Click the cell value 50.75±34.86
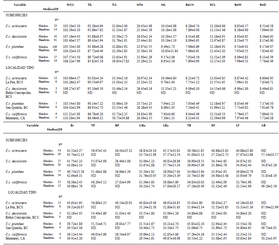Image resolution: width=279 pixels, height=245 pixels. pos(118,118)
